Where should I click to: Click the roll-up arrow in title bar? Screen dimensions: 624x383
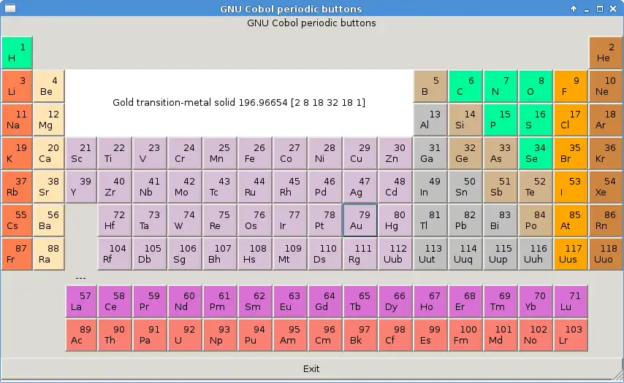574,9
